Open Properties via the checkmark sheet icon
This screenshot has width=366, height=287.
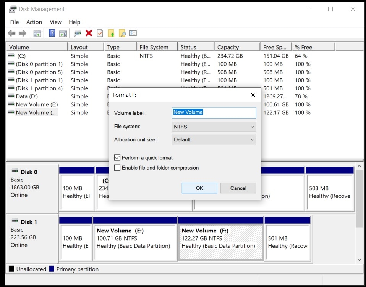[x=100, y=33]
